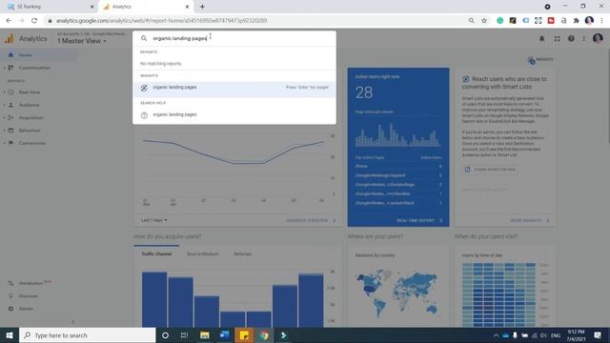This screenshot has width=610, height=343.
Task: Click the Users by time of day heatmap
Action: (498, 294)
